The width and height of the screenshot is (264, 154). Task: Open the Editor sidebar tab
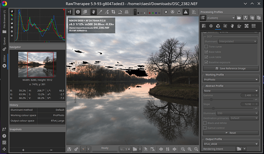tap(4, 58)
